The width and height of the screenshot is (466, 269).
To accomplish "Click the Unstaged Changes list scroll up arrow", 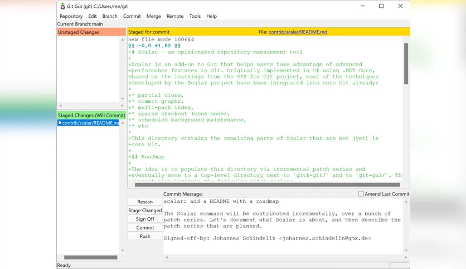I will point(123,39).
